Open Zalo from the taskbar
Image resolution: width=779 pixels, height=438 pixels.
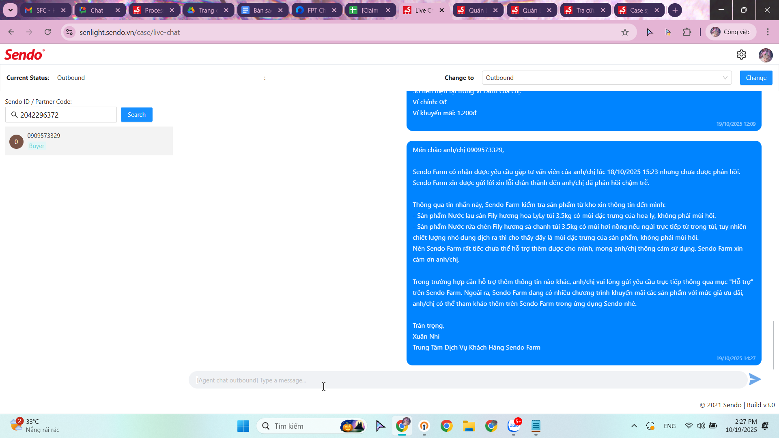pos(514,426)
